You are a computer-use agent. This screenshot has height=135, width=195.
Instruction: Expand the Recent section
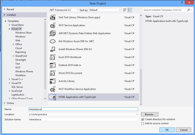tap(4, 9)
